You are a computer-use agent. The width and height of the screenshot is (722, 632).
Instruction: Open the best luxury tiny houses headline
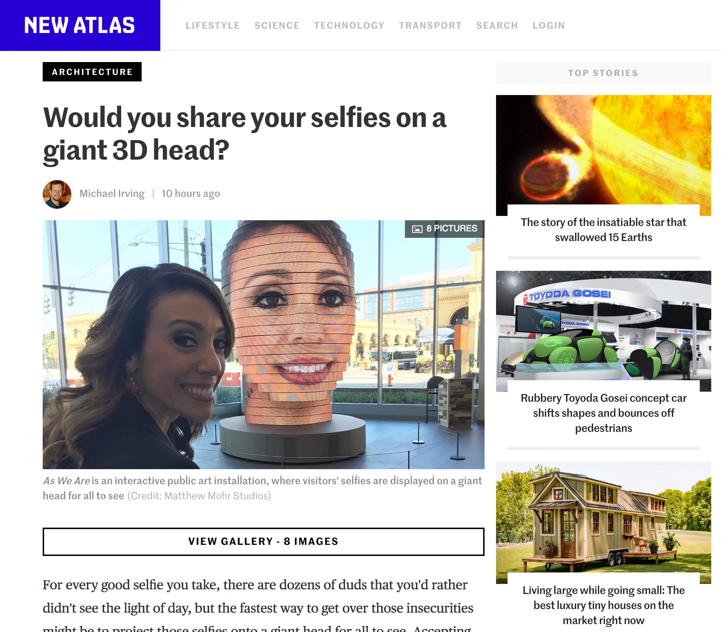point(604,605)
